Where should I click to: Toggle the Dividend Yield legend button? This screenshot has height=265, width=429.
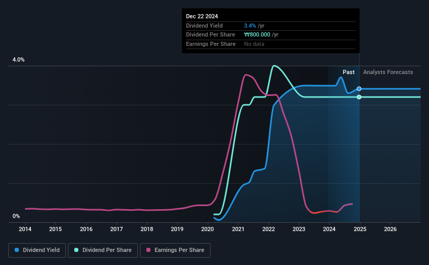click(x=37, y=250)
